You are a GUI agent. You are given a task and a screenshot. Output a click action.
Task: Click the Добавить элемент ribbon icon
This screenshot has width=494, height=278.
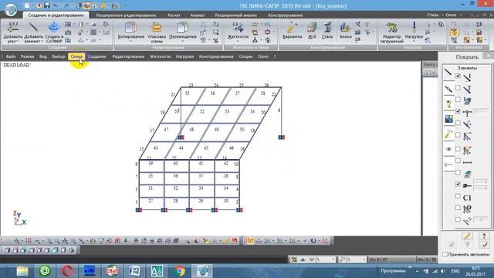click(33, 28)
